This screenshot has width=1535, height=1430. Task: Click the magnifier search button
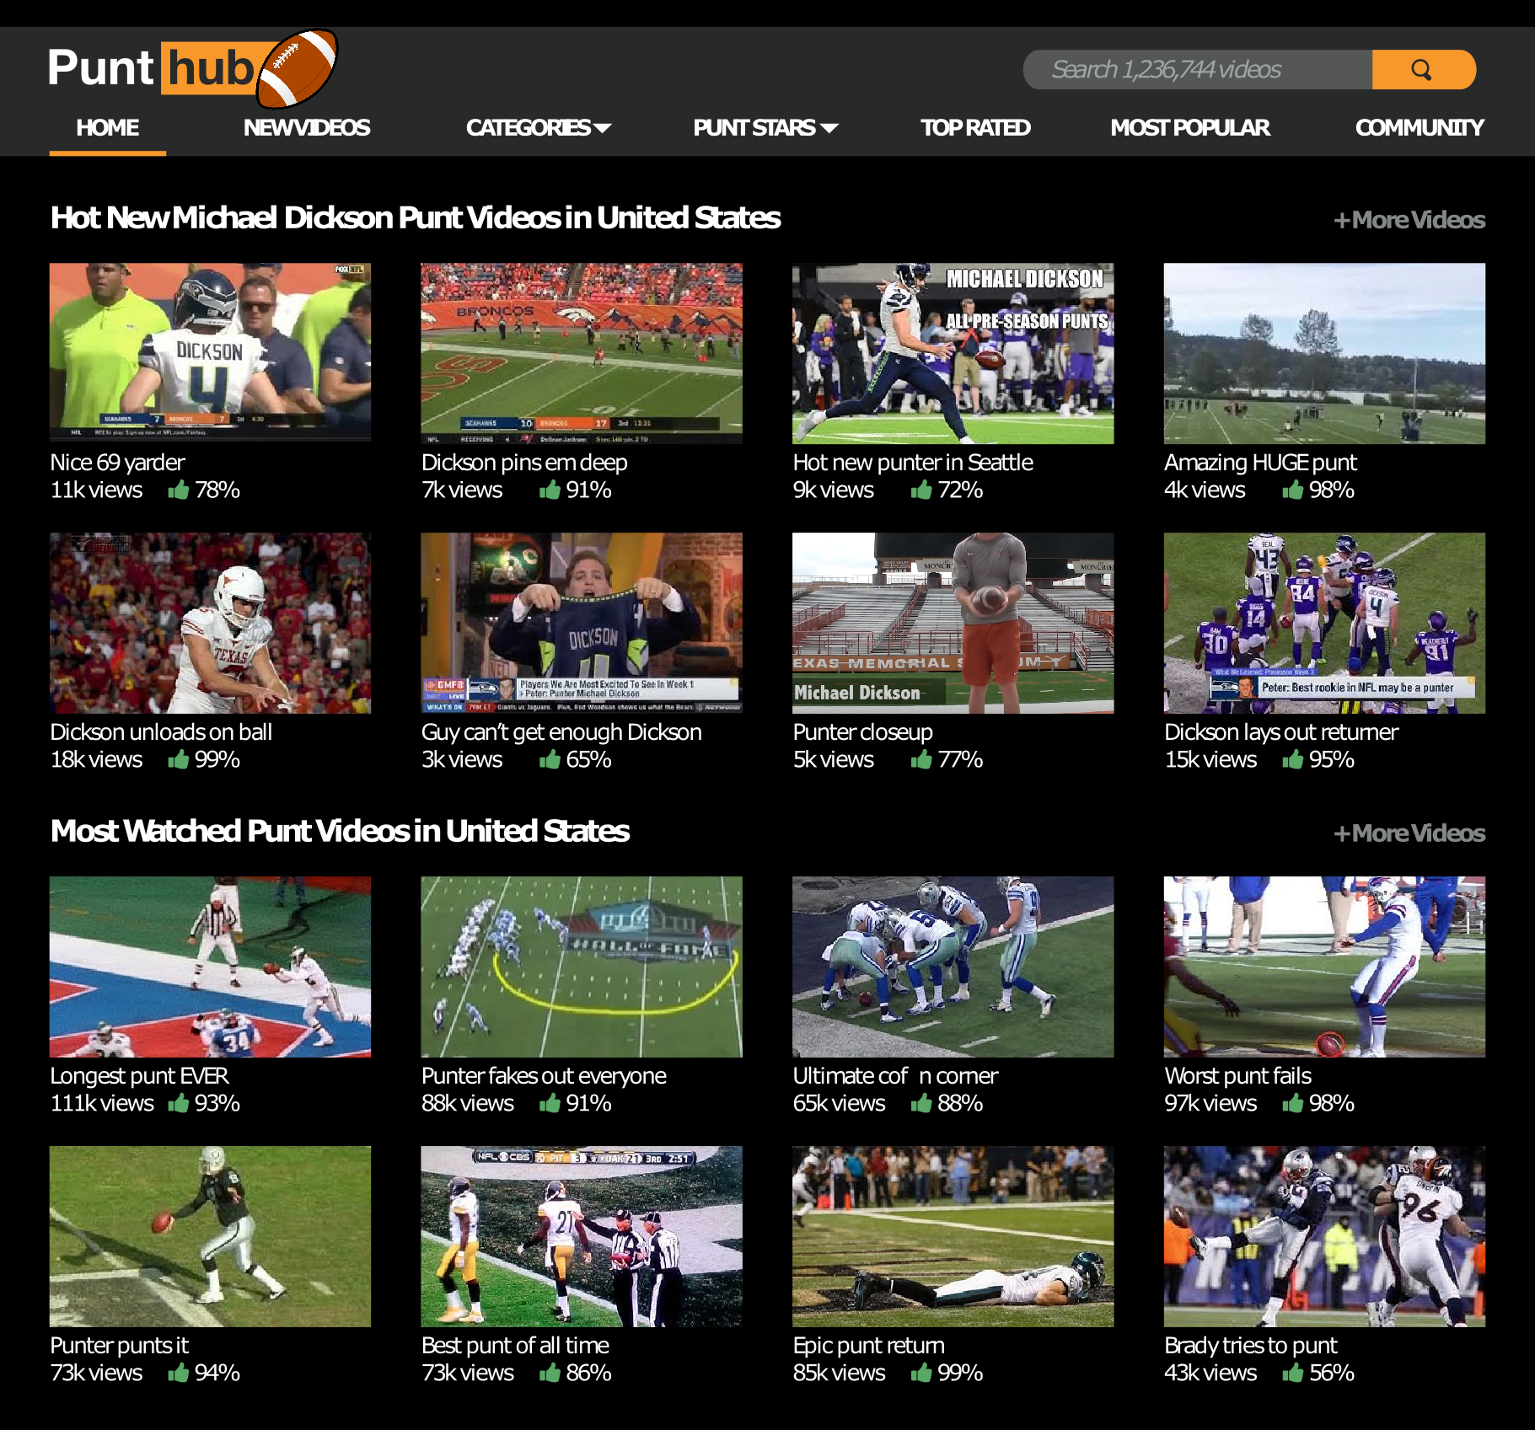click(x=1423, y=69)
